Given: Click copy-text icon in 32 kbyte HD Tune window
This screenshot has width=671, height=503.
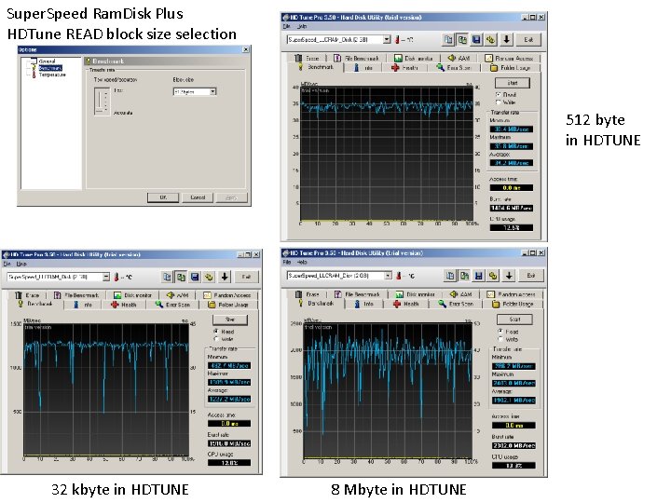Looking at the screenshot, I should coord(167,277).
